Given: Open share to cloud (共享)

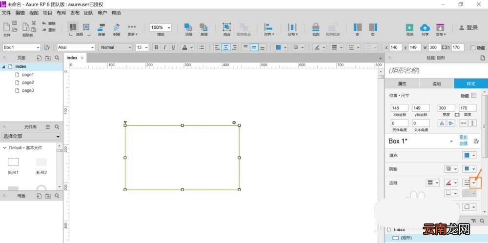Looking at the screenshot, I should (x=425, y=30).
